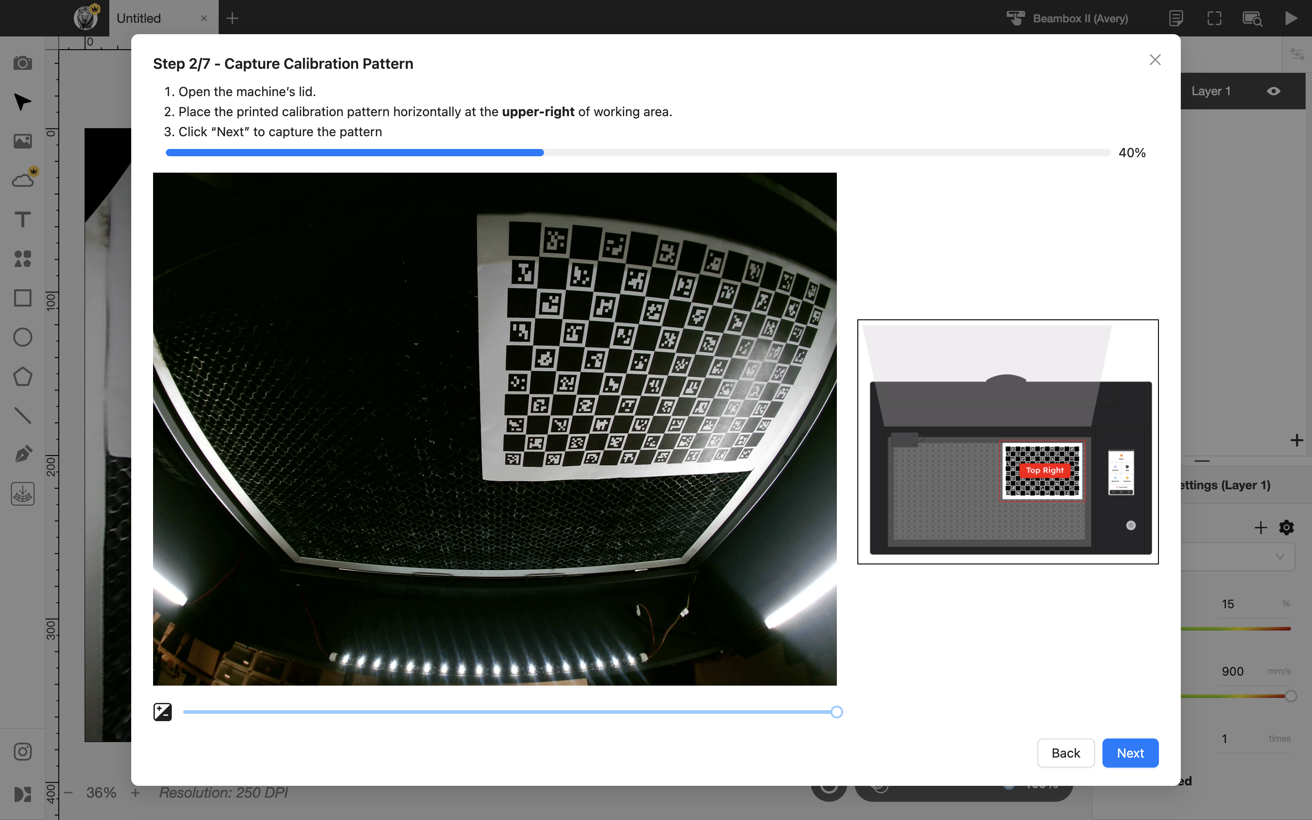Click the Next button
Viewport: 1312px width, 820px height.
1130,753
